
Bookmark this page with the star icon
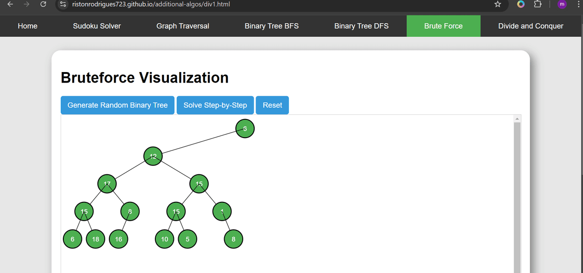pyautogui.click(x=497, y=4)
